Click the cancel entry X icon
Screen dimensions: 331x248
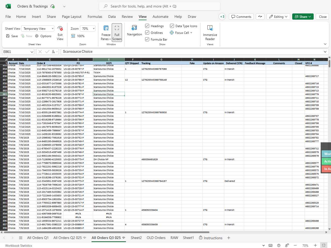(40, 52)
